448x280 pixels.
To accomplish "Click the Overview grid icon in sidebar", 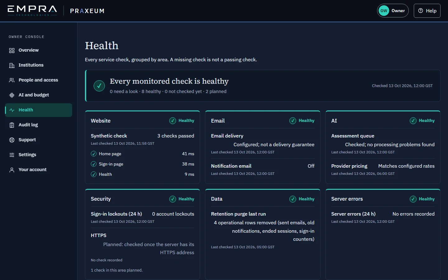I will click(12, 50).
